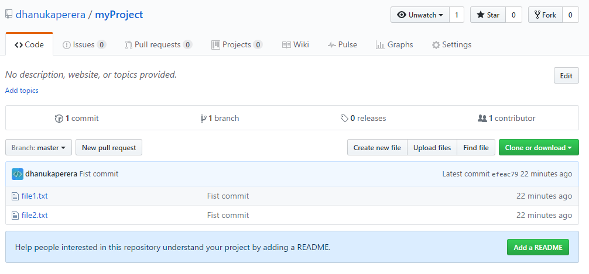Click the user avatar icon beside dhanukaperera commit
The width and height of the screenshot is (589, 274).
point(18,174)
